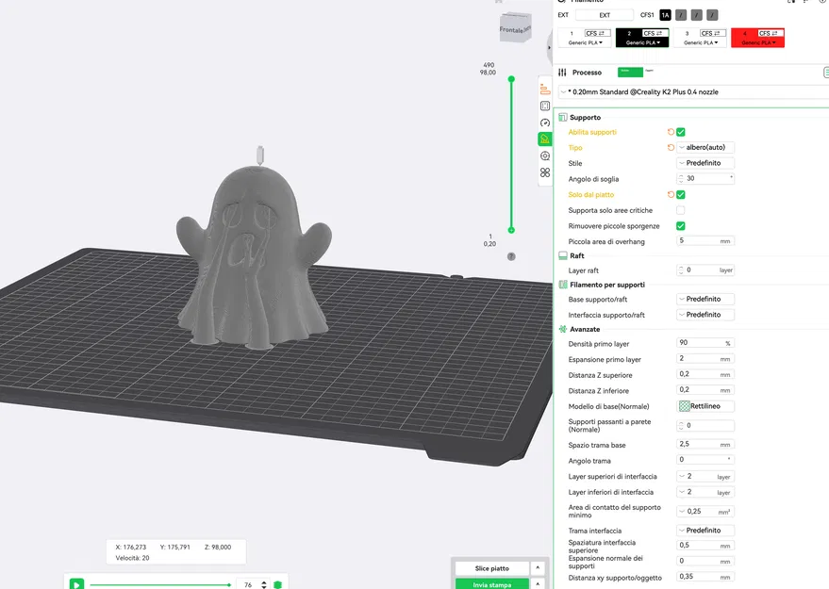Click the gauge-style preview icon in sidebar
829x589 pixels.
click(x=544, y=123)
